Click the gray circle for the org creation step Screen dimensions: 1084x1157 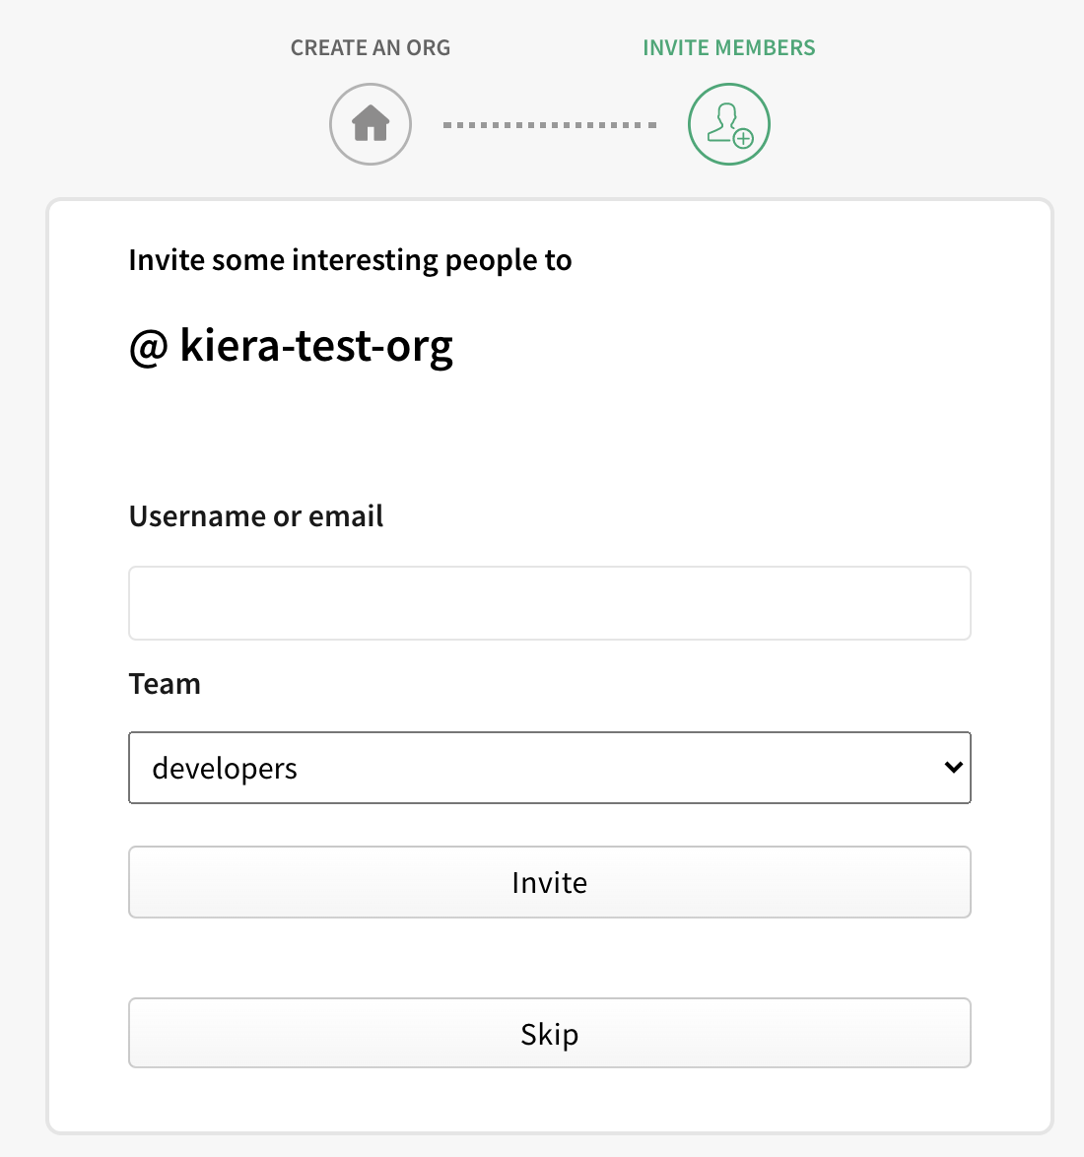pos(370,123)
